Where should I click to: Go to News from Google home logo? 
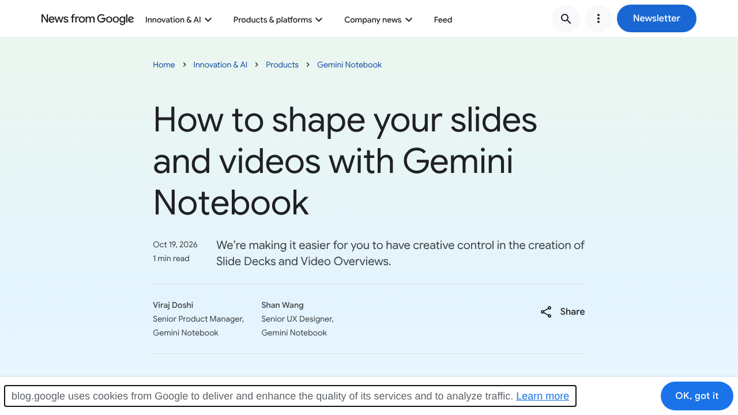(x=88, y=19)
